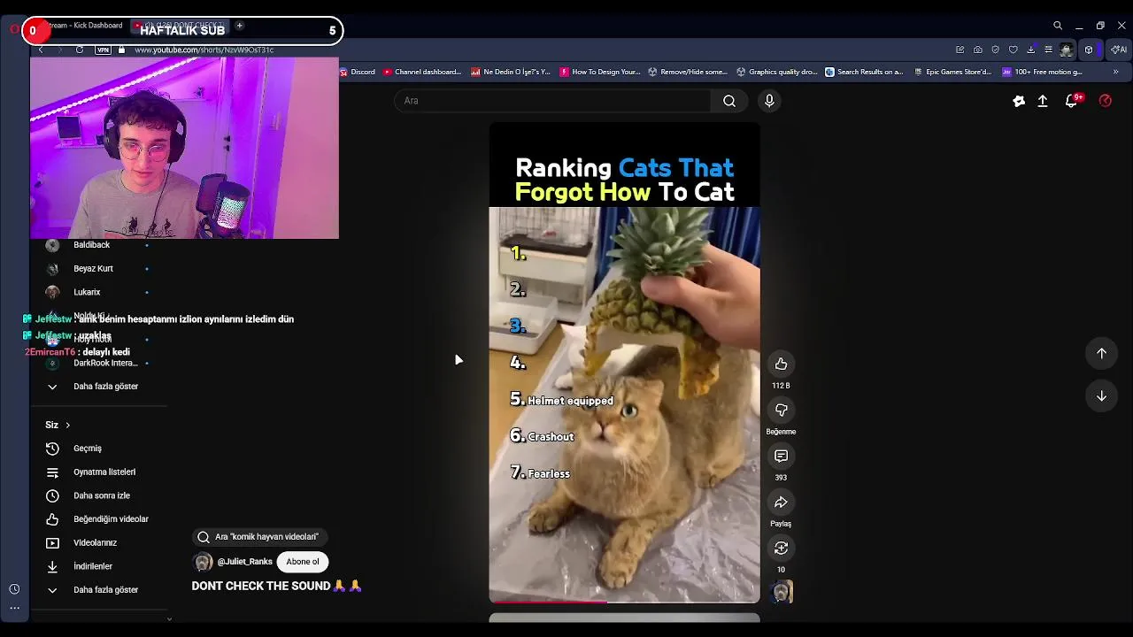Click the YouTube search magnifier button
Viewport: 1133px width, 637px height.
729,101
